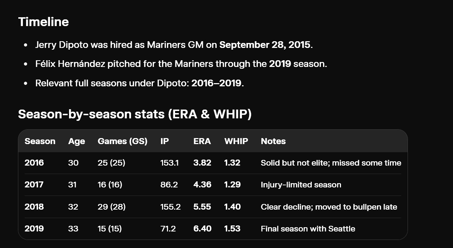Select the 2016 season row label

tap(34, 163)
